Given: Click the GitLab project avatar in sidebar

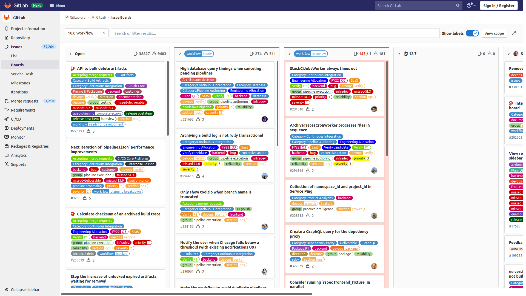Looking at the screenshot, I should (x=7, y=18).
